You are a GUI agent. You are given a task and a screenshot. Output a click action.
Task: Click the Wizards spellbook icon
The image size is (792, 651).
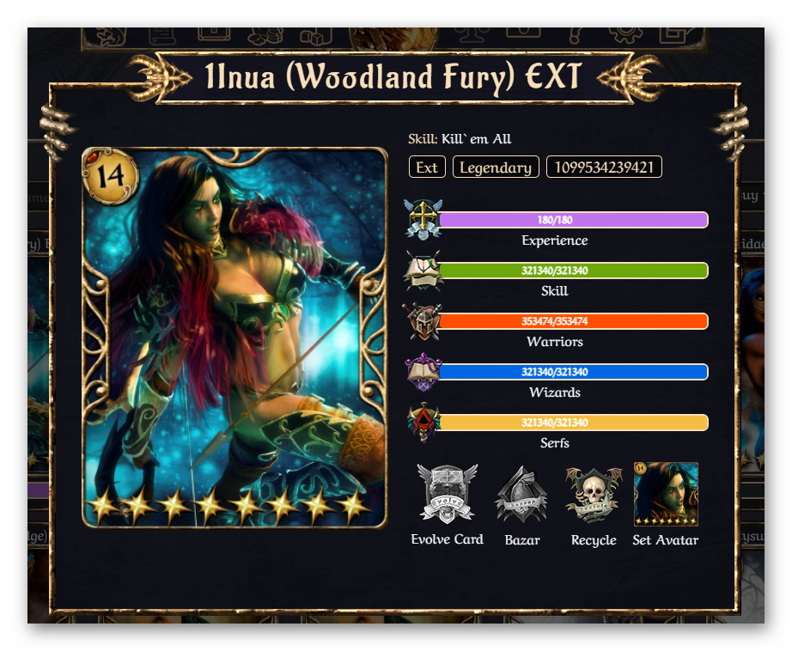click(423, 372)
